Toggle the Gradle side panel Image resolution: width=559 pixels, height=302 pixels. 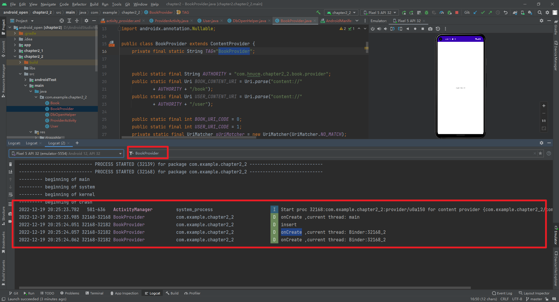pos(556,27)
